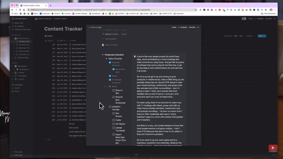Viewport: 283px width, 159px height.
Task: Open the Content Calendar bookmark
Action: point(80,14)
